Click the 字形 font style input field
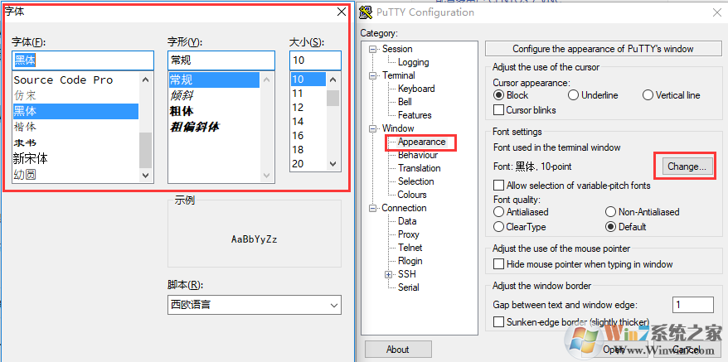The width and height of the screenshot is (728, 362). (x=221, y=60)
